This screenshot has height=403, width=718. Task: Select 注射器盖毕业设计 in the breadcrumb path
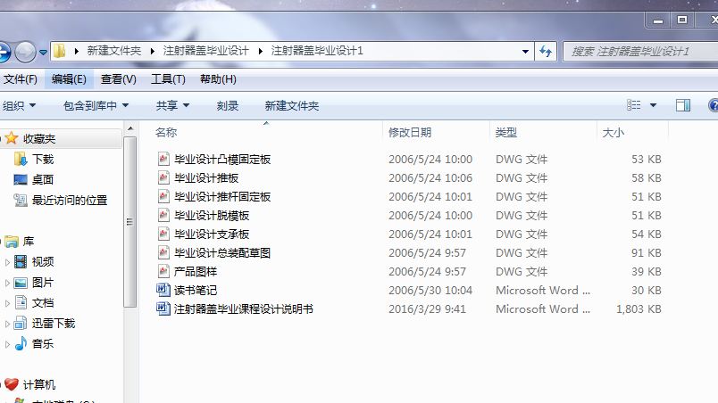(205, 51)
